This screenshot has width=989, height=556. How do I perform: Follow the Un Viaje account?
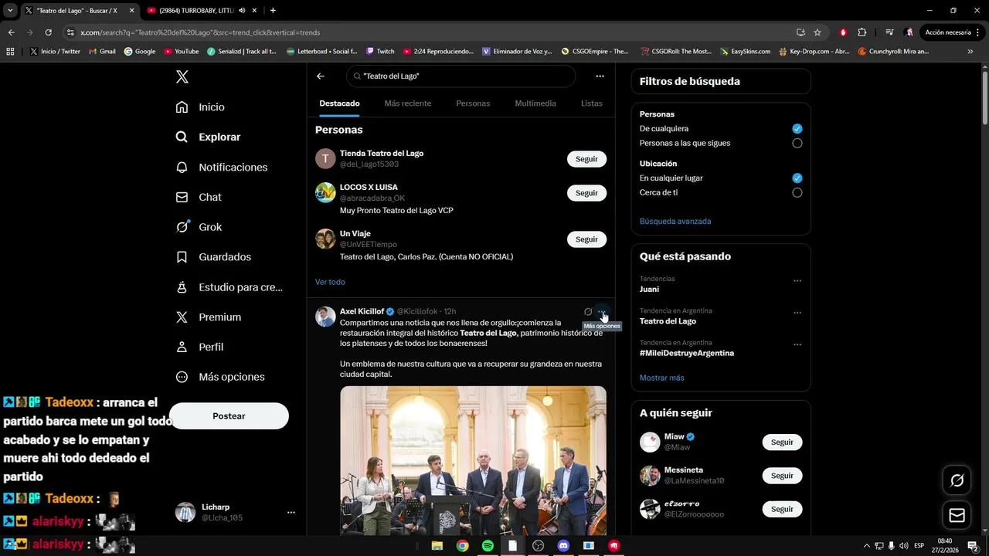point(586,239)
